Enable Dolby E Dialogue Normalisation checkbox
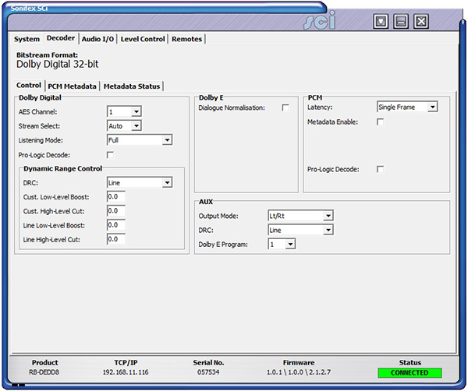 tap(285, 107)
